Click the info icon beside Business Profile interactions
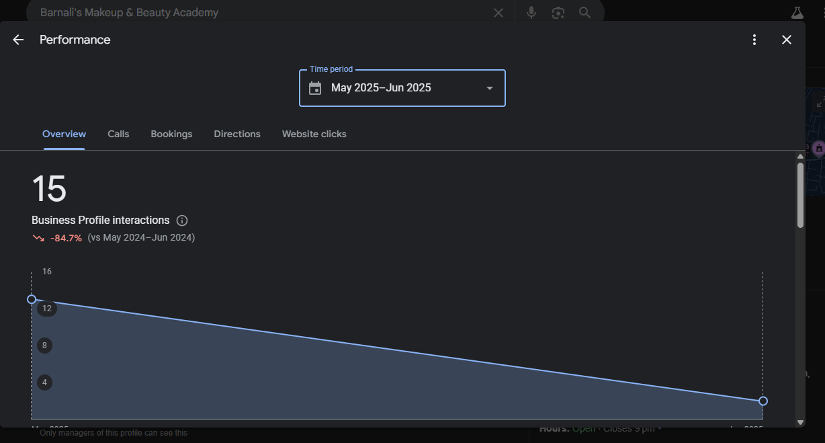 [182, 220]
